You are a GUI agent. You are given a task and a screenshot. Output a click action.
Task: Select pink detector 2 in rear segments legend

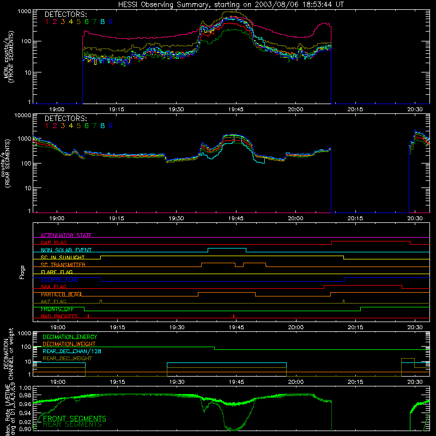tap(55, 126)
